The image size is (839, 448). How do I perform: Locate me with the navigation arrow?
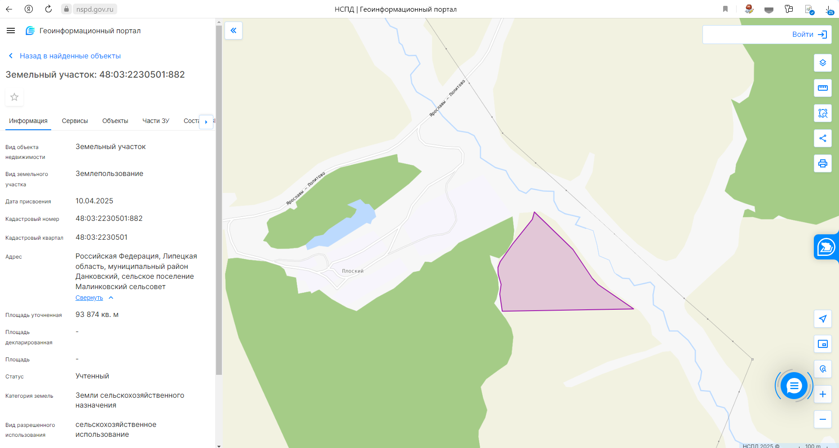coord(822,319)
